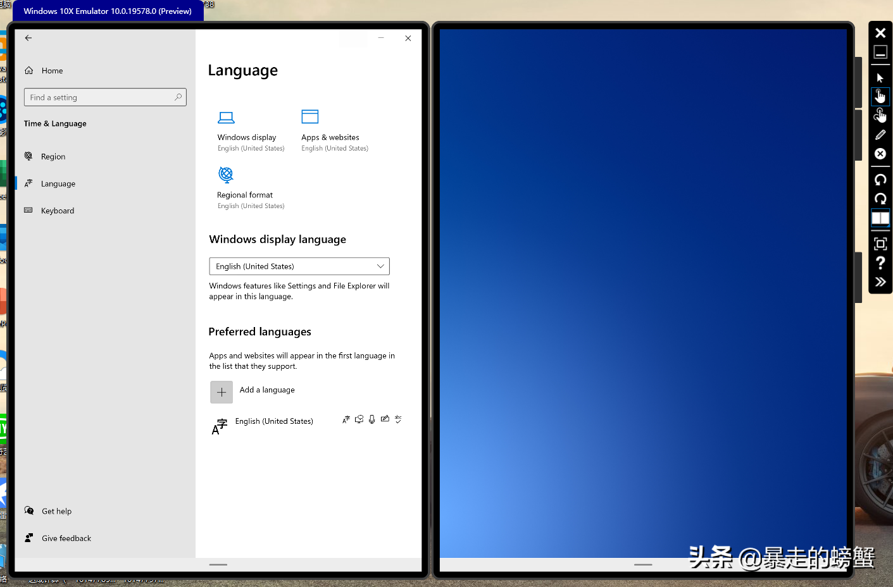Viewport: 893px width, 587px height.
Task: Click the Keyboard icon in sidebar
Action: tap(28, 211)
